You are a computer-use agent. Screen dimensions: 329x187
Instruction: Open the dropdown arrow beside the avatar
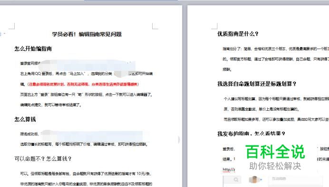tap(261, 179)
